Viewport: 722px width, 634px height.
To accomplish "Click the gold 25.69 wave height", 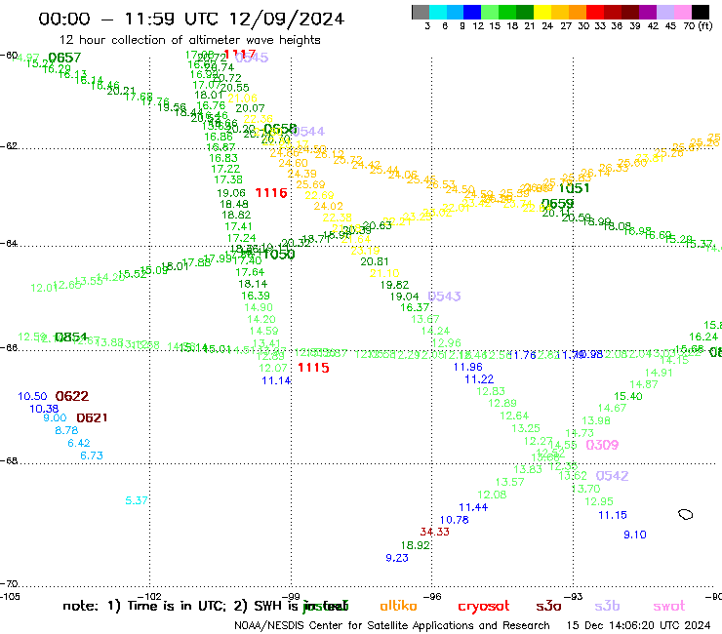I will tap(310, 184).
